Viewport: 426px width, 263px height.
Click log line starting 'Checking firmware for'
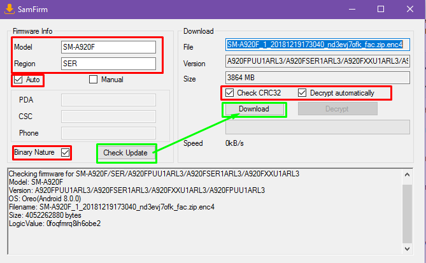(154, 174)
